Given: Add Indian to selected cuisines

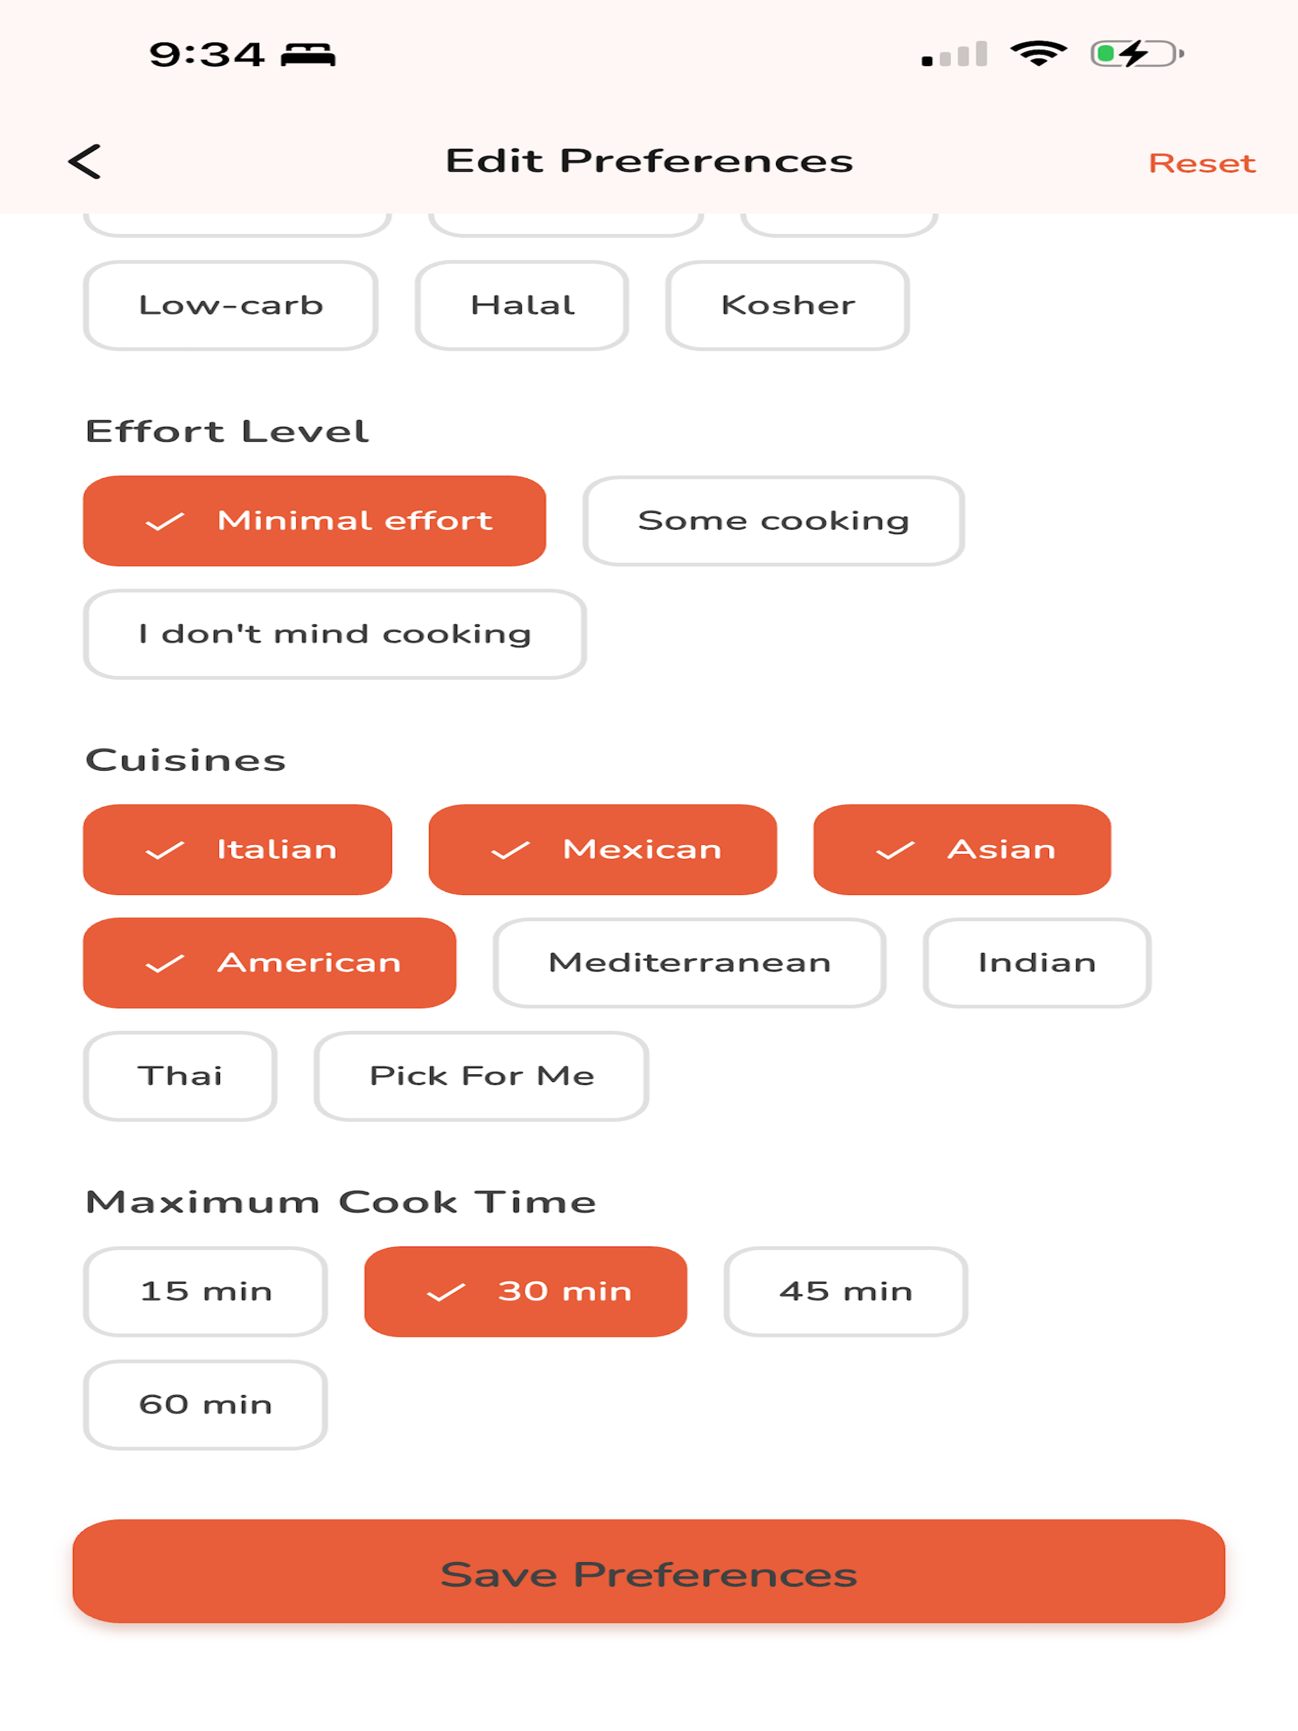Looking at the screenshot, I should pos(1036,962).
